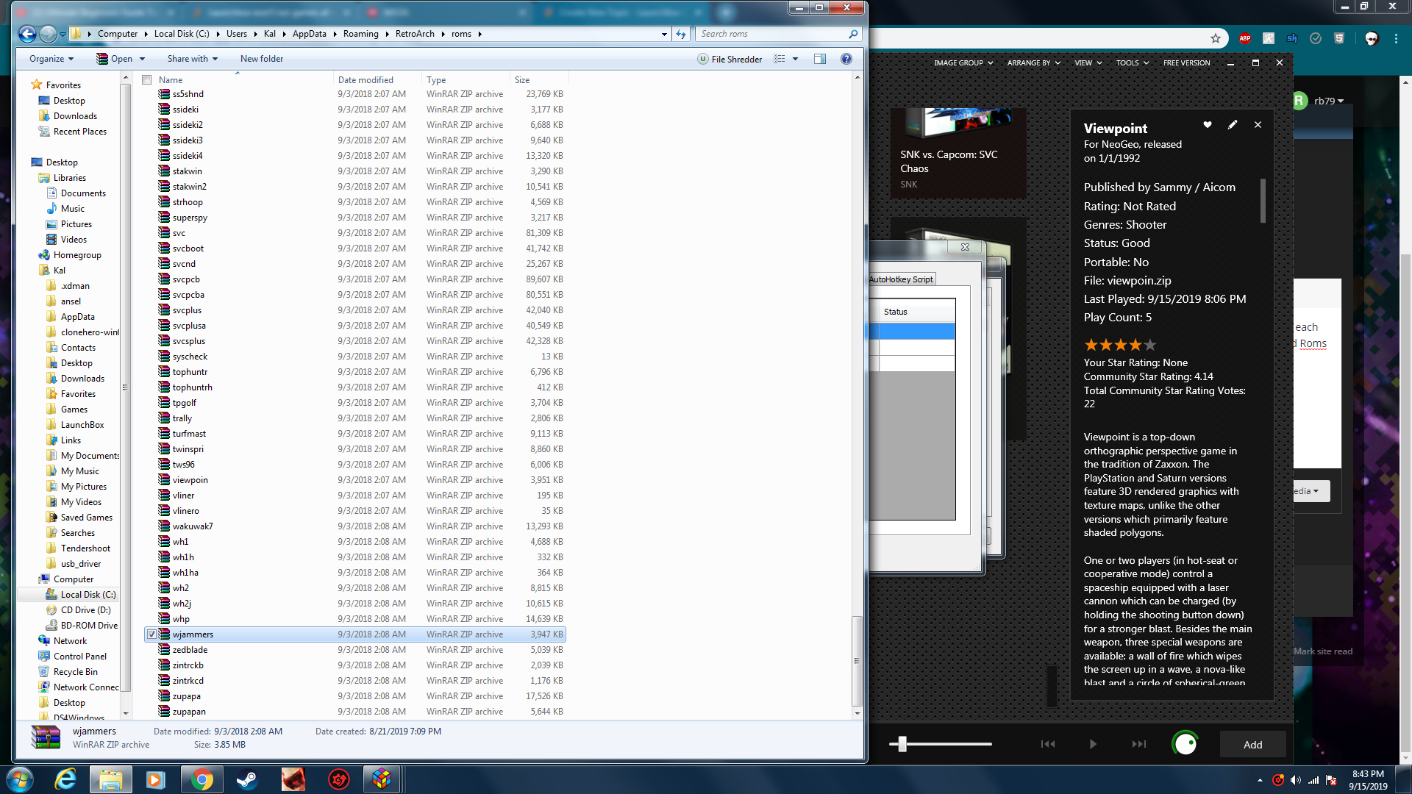
Task: Open the ARRANGE BY dropdown in LaunchBox
Action: 1033,62
